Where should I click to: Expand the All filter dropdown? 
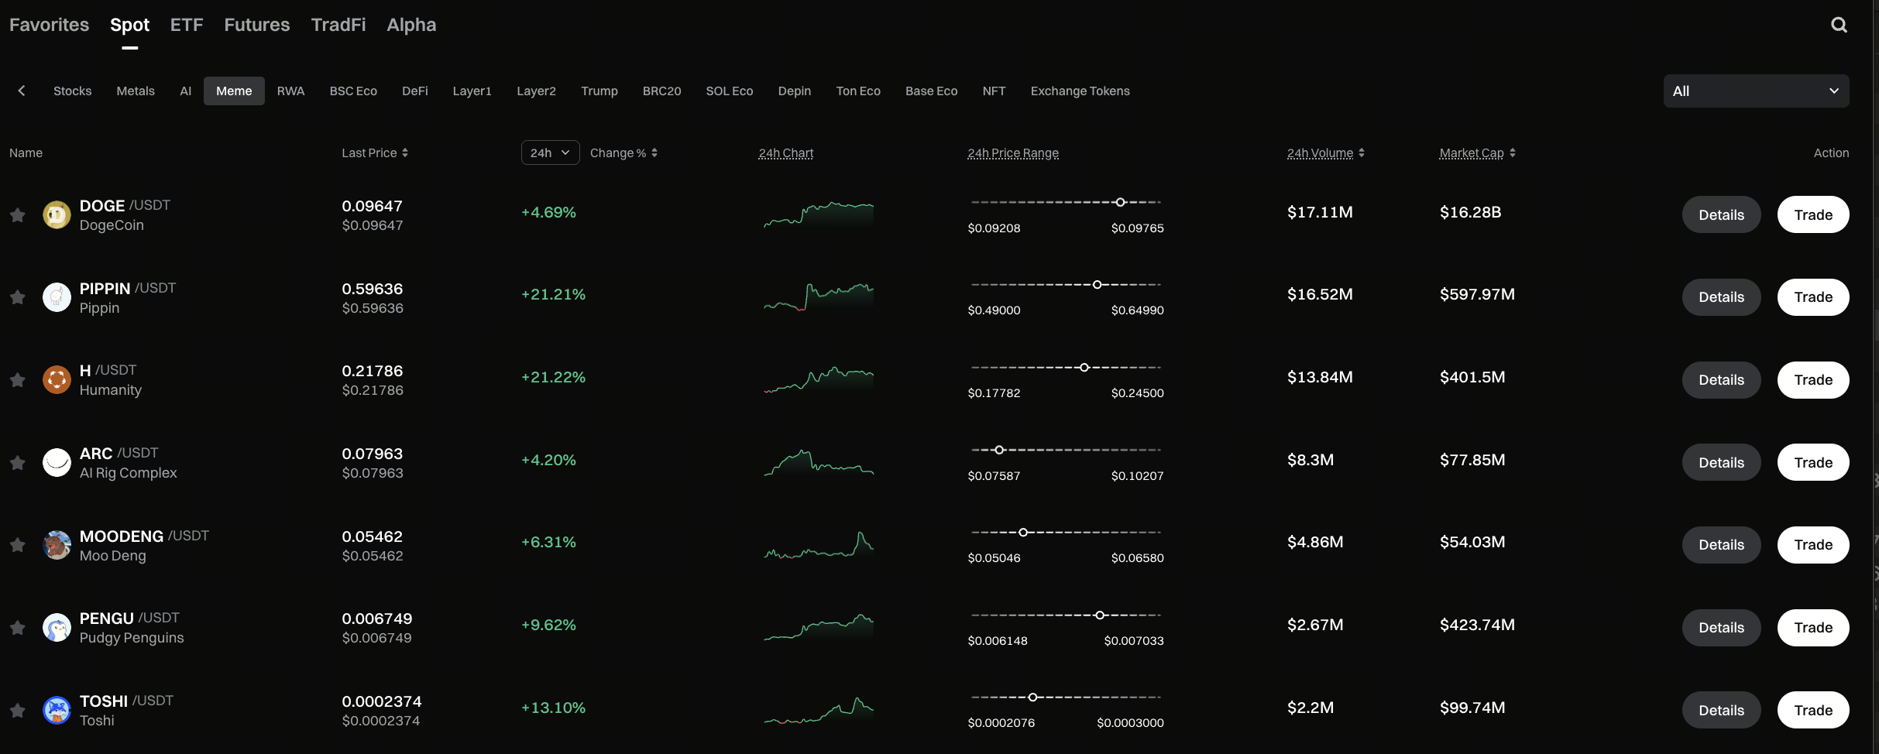(1756, 91)
